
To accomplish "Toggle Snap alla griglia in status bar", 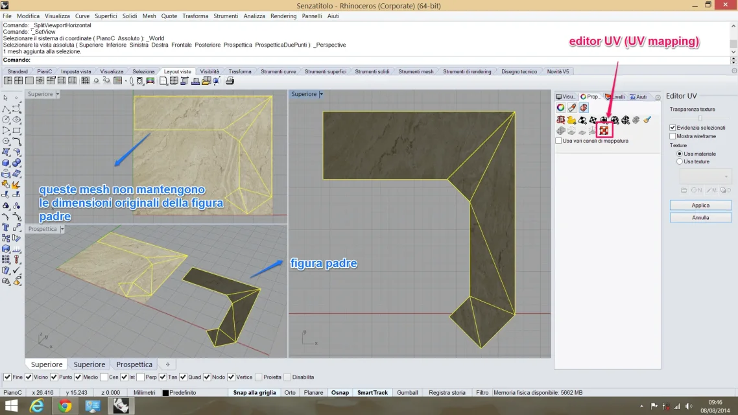I will (255, 392).
